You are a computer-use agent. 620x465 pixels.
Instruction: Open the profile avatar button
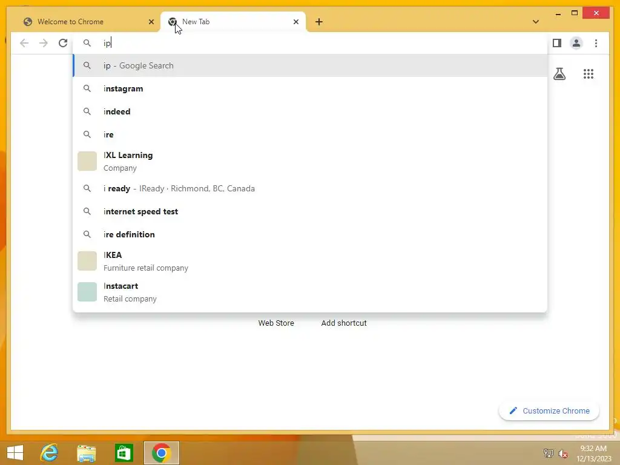[x=576, y=43]
